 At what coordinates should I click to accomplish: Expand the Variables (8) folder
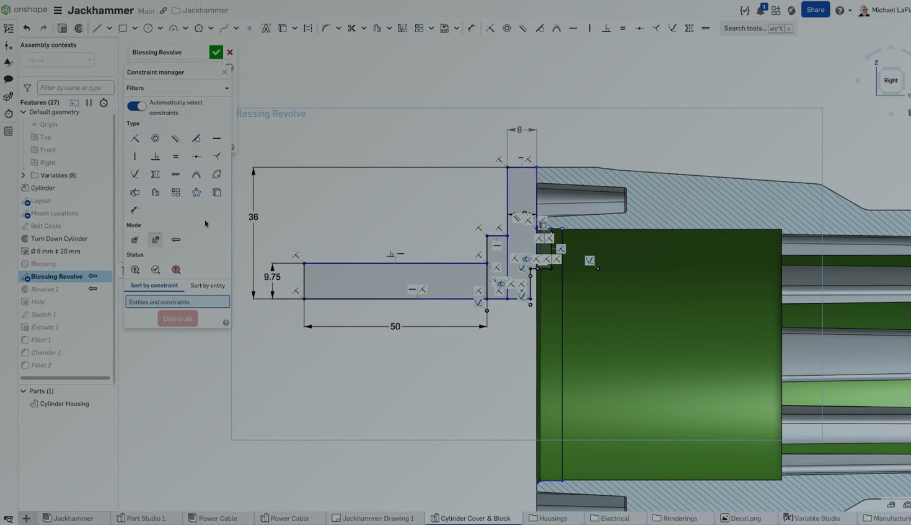point(24,175)
